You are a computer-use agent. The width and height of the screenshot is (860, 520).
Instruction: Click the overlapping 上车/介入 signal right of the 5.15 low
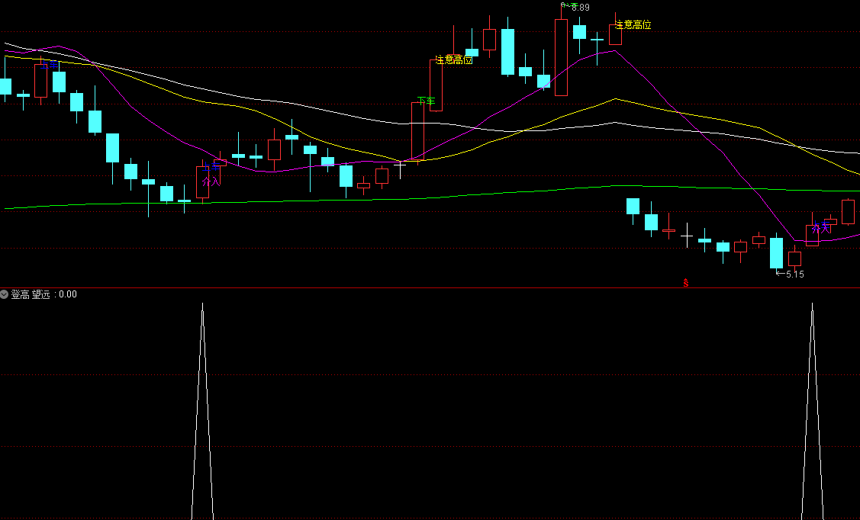(820, 227)
